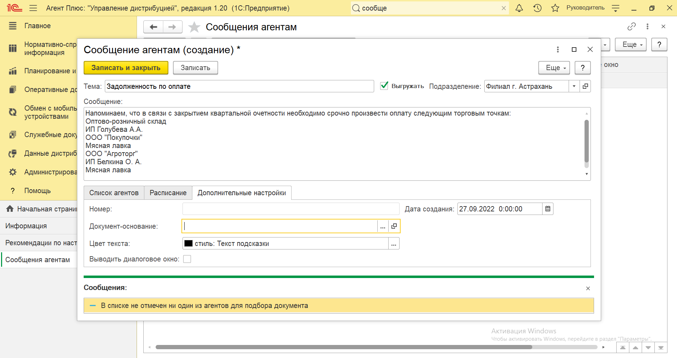
Task: Click the Документ-основание input field
Action: click(280, 226)
